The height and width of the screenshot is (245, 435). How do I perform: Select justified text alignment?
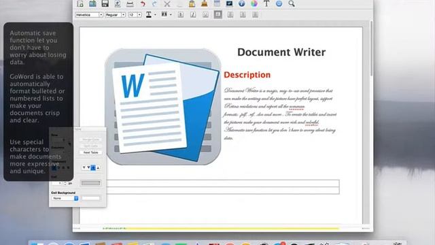256,15
